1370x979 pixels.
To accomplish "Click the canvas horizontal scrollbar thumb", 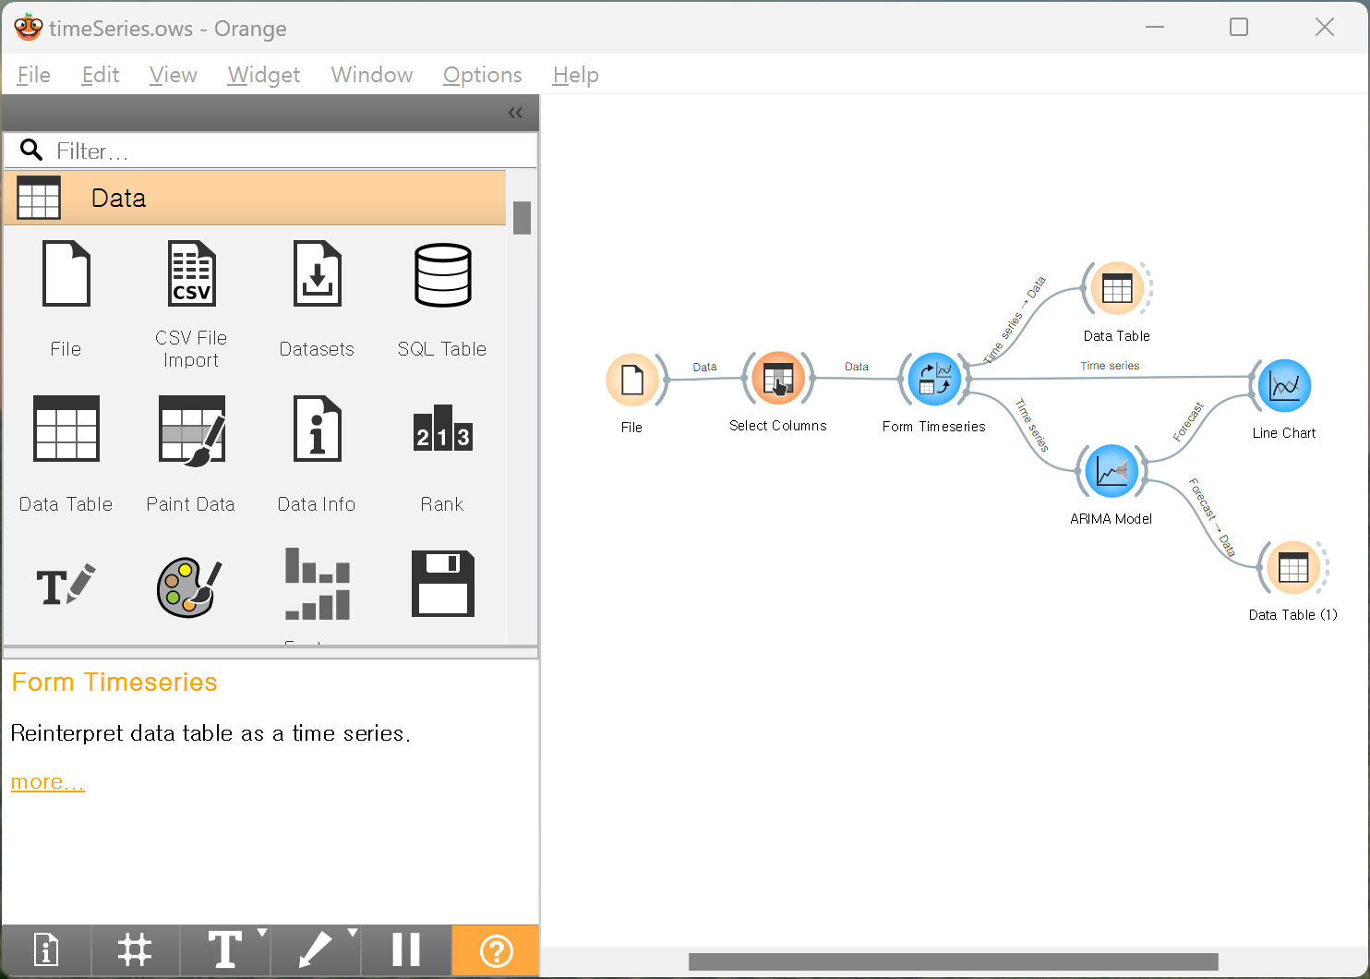I will [x=954, y=962].
